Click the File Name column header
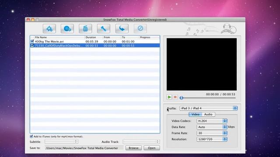Image resolution: width=280 pixels, height=157 pixels. pos(59,38)
